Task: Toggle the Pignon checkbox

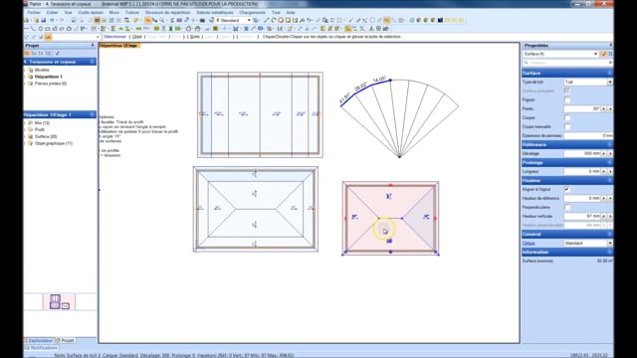Action: 567,99
